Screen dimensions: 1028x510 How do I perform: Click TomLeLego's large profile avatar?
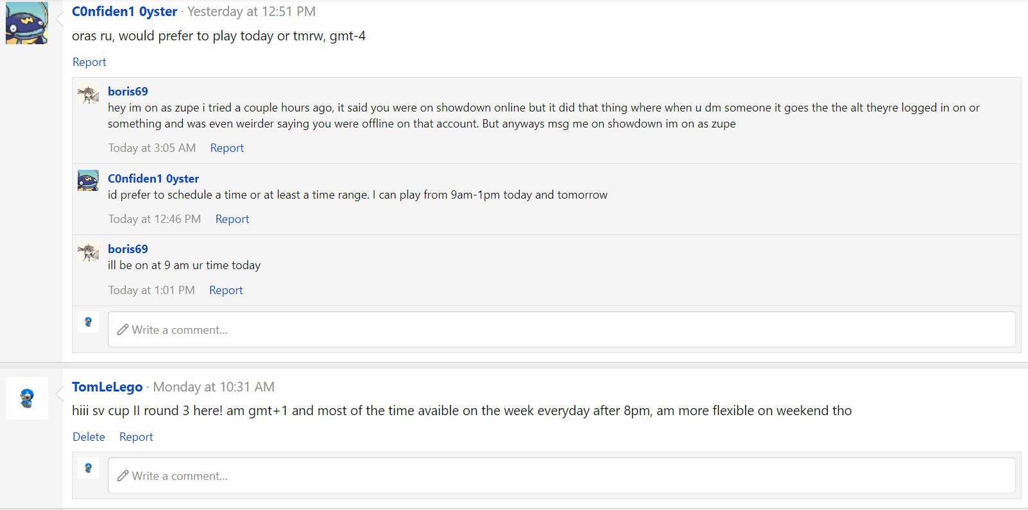tap(27, 399)
